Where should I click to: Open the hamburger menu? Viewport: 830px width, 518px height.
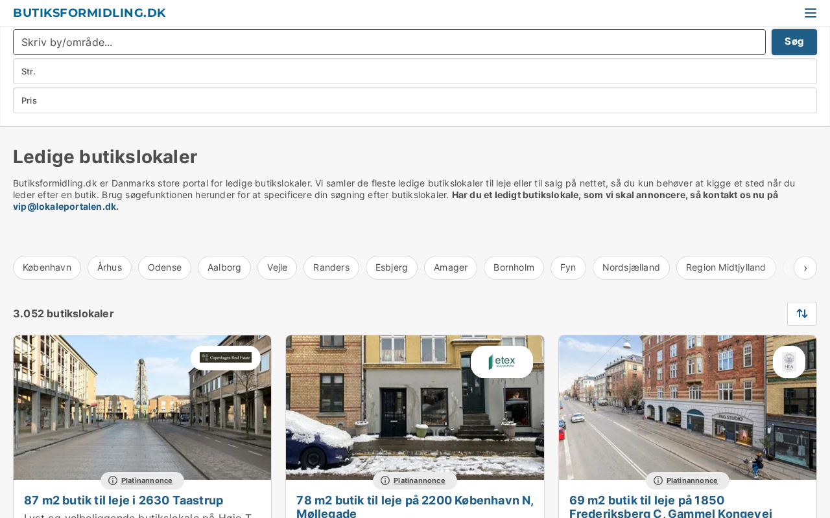coord(810,13)
